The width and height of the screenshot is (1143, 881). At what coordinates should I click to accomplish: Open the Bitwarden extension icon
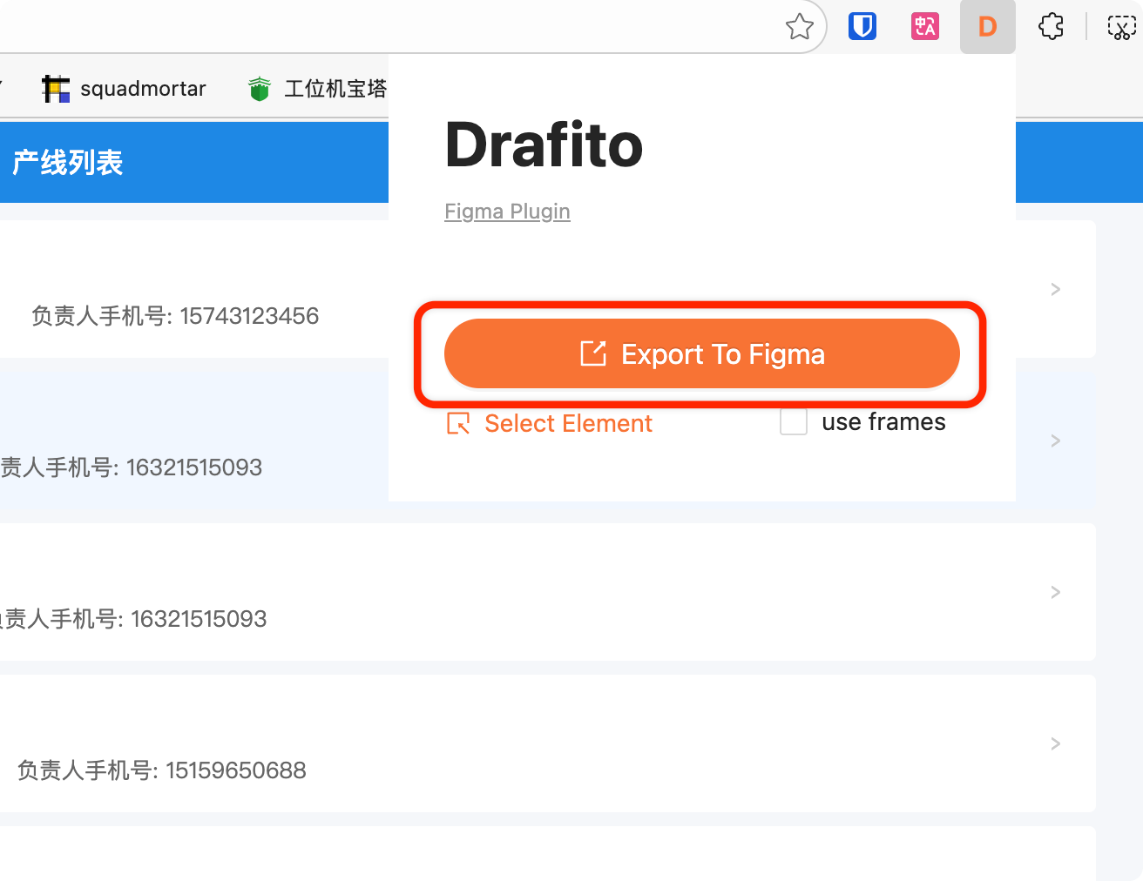(862, 27)
